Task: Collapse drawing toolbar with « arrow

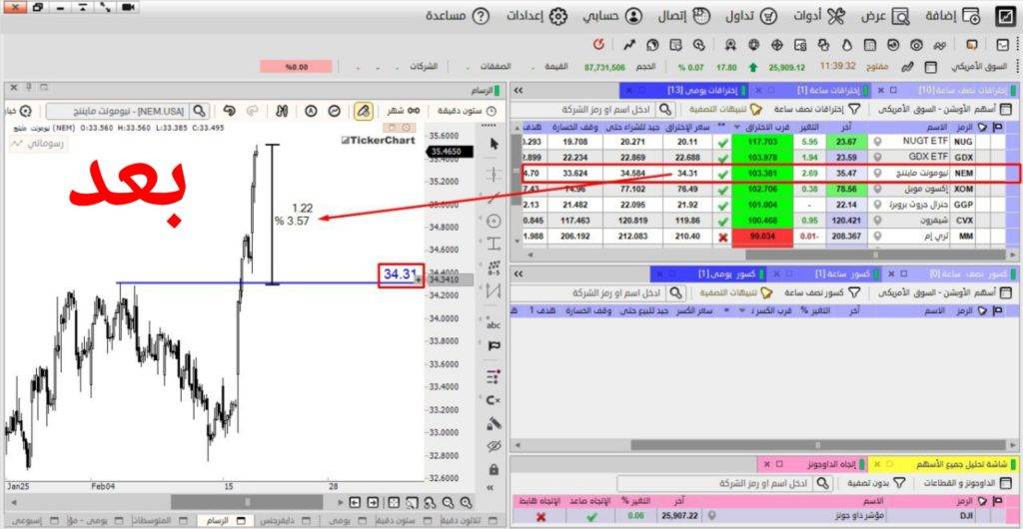Action: (491, 487)
